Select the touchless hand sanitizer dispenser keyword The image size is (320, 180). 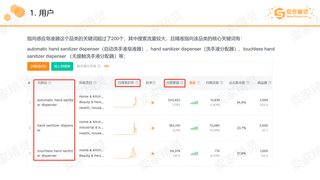(x=55, y=153)
